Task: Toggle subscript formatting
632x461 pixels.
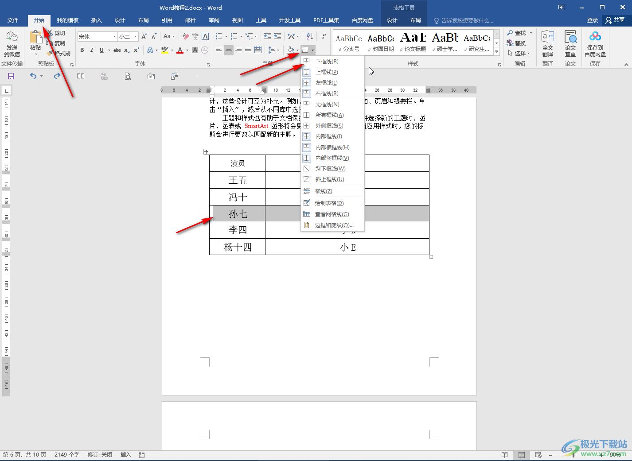Action: click(127, 50)
